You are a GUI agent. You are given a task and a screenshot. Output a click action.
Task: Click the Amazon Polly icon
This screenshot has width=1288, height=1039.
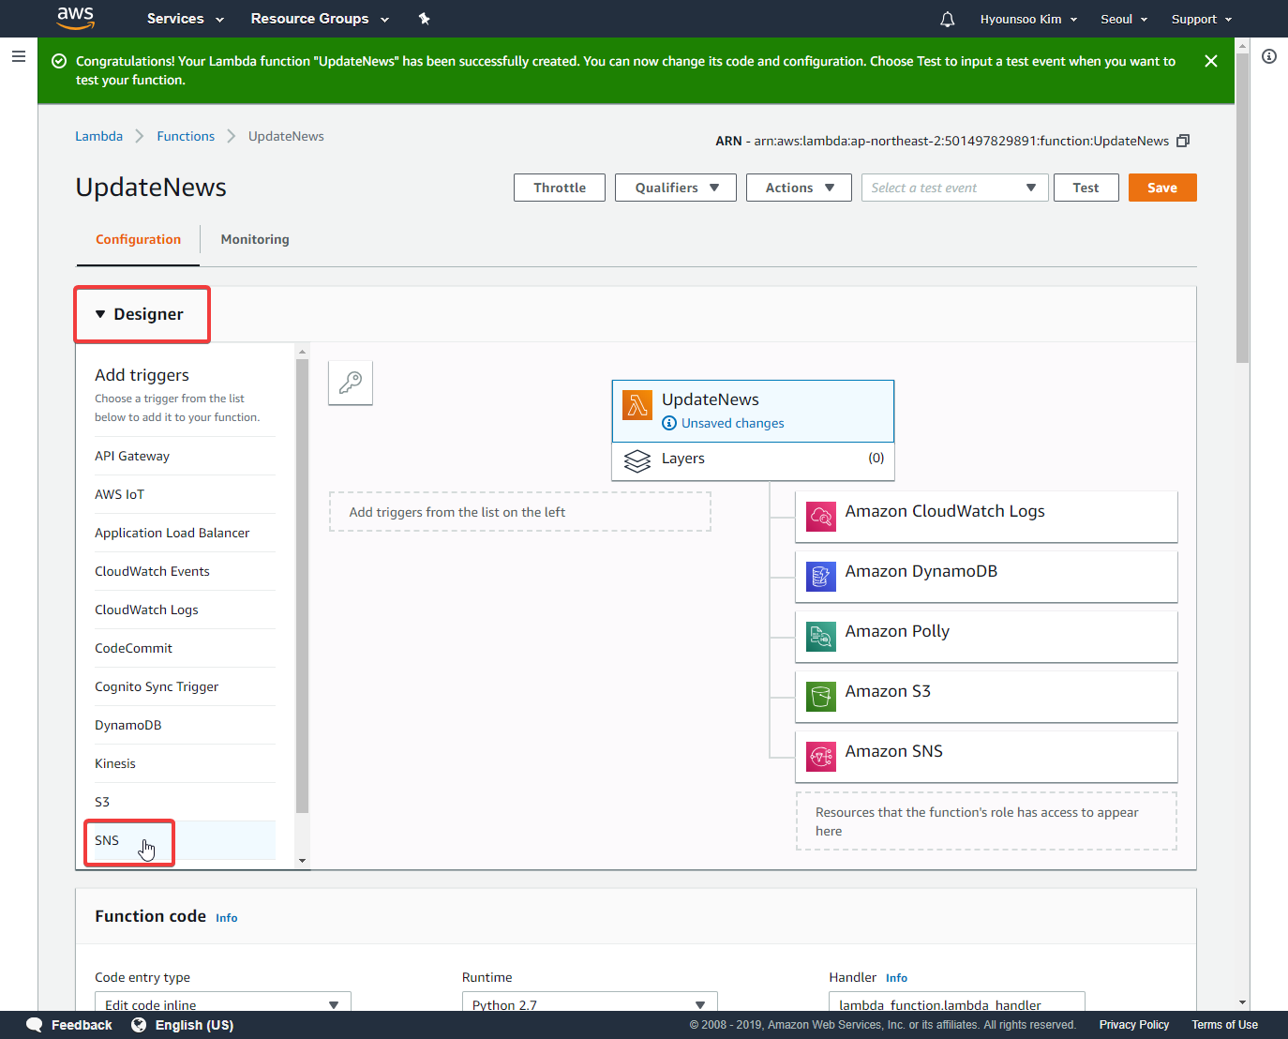click(x=821, y=636)
